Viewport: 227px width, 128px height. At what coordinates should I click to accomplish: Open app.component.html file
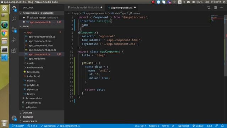click(x=42, y=46)
